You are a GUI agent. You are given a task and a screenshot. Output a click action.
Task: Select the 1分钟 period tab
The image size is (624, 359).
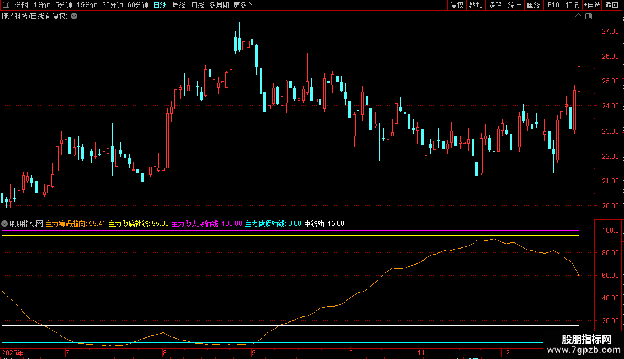point(42,5)
